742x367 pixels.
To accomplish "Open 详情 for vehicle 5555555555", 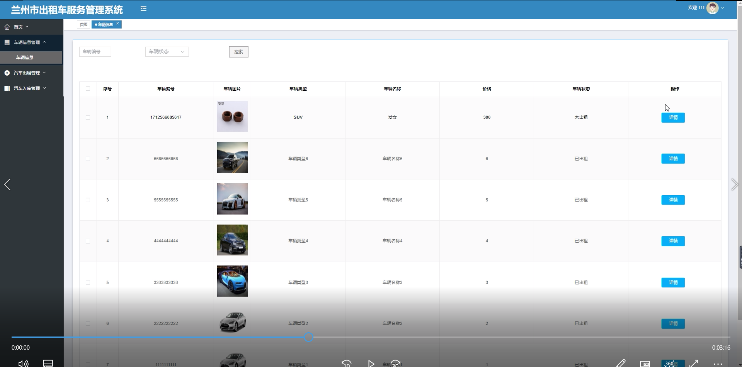I will 673,200.
